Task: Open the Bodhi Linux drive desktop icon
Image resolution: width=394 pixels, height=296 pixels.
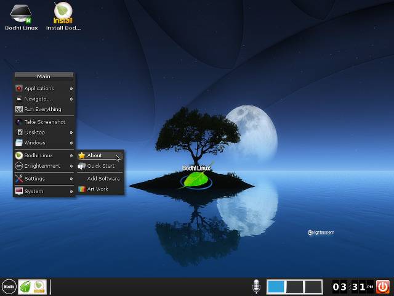Action: pos(21,15)
